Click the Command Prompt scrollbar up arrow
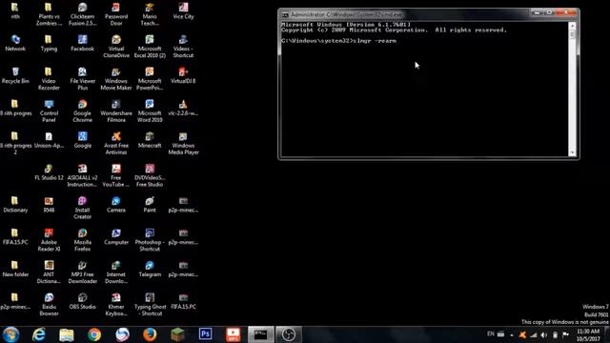Screen dimensions: 610x343 click(x=572, y=26)
